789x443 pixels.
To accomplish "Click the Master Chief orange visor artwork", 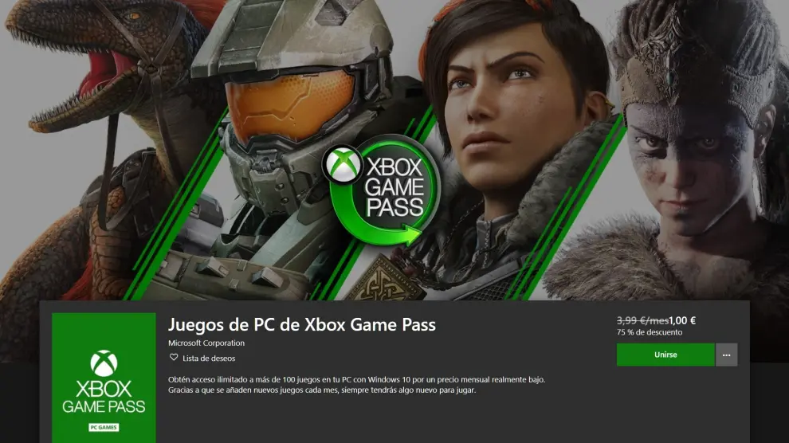I will [x=290, y=104].
